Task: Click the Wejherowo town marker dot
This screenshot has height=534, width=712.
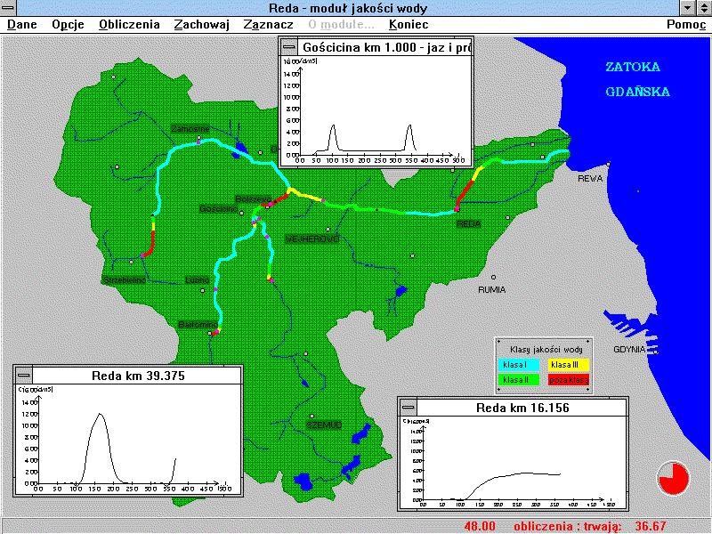Action: 328,230
